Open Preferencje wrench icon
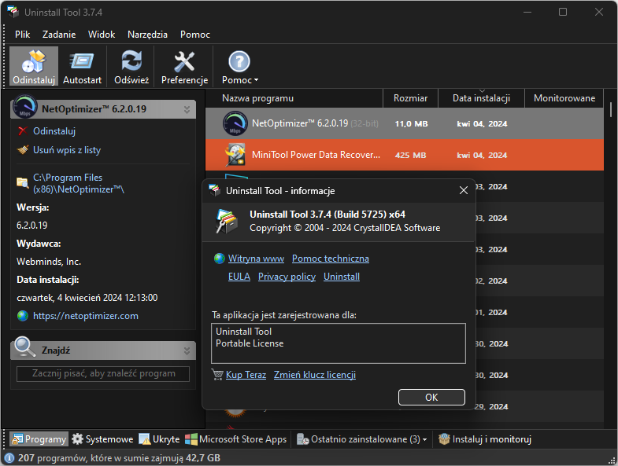618x466 pixels. (x=184, y=61)
